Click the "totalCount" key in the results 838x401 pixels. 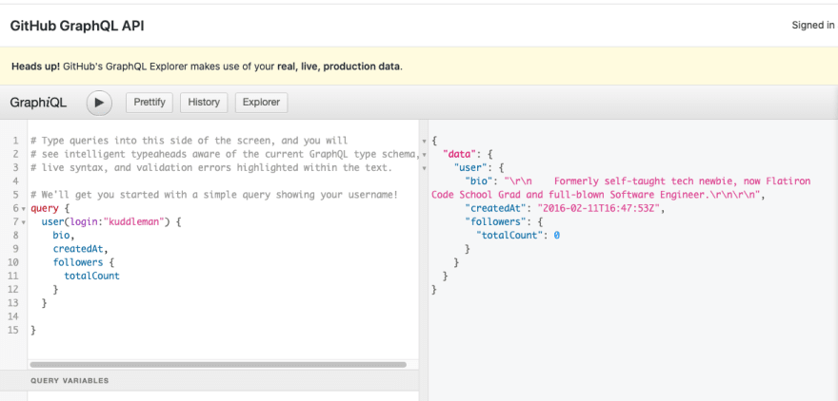[x=509, y=235]
